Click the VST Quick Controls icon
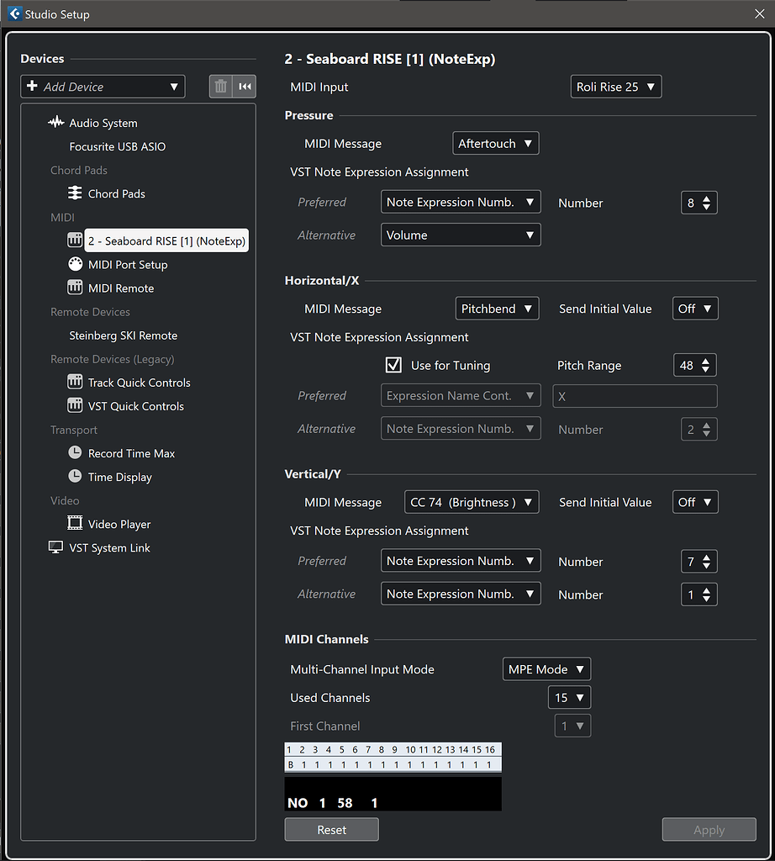 tap(75, 405)
